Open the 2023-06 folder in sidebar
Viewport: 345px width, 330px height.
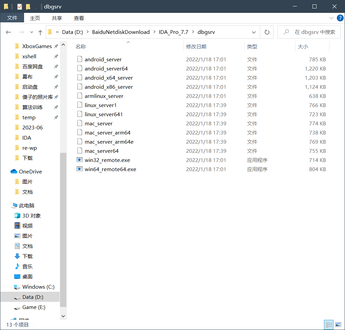[x=32, y=128]
